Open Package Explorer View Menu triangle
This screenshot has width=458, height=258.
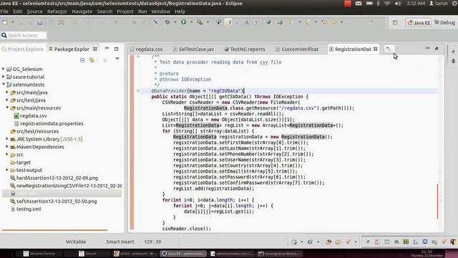pos(117,59)
